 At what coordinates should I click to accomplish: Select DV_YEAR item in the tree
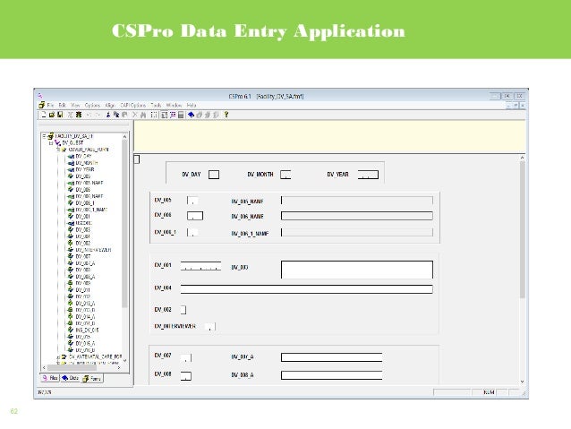point(85,169)
